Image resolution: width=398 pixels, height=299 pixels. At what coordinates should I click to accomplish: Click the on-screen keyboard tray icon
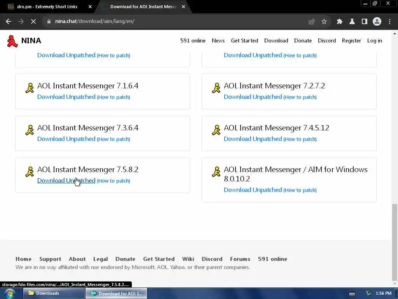(352, 294)
